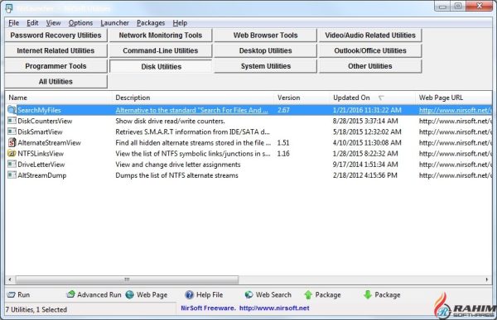Image resolution: width=497 pixels, height=320 pixels.
Task: Click the DriveLetterView row icon
Action: (12, 164)
